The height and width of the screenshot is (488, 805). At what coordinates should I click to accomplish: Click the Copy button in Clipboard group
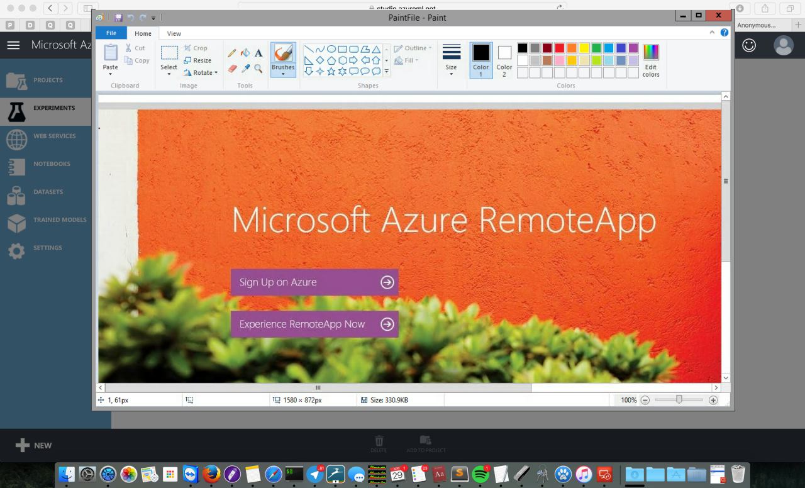click(x=137, y=60)
